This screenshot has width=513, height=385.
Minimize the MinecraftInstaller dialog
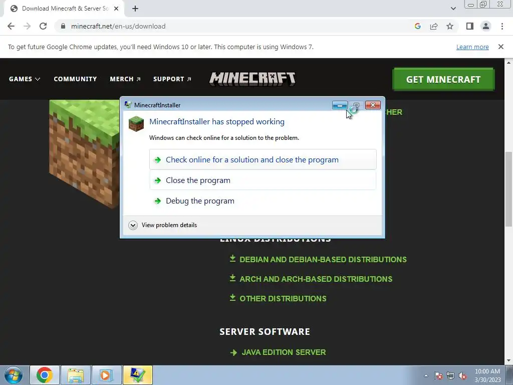[340, 105]
